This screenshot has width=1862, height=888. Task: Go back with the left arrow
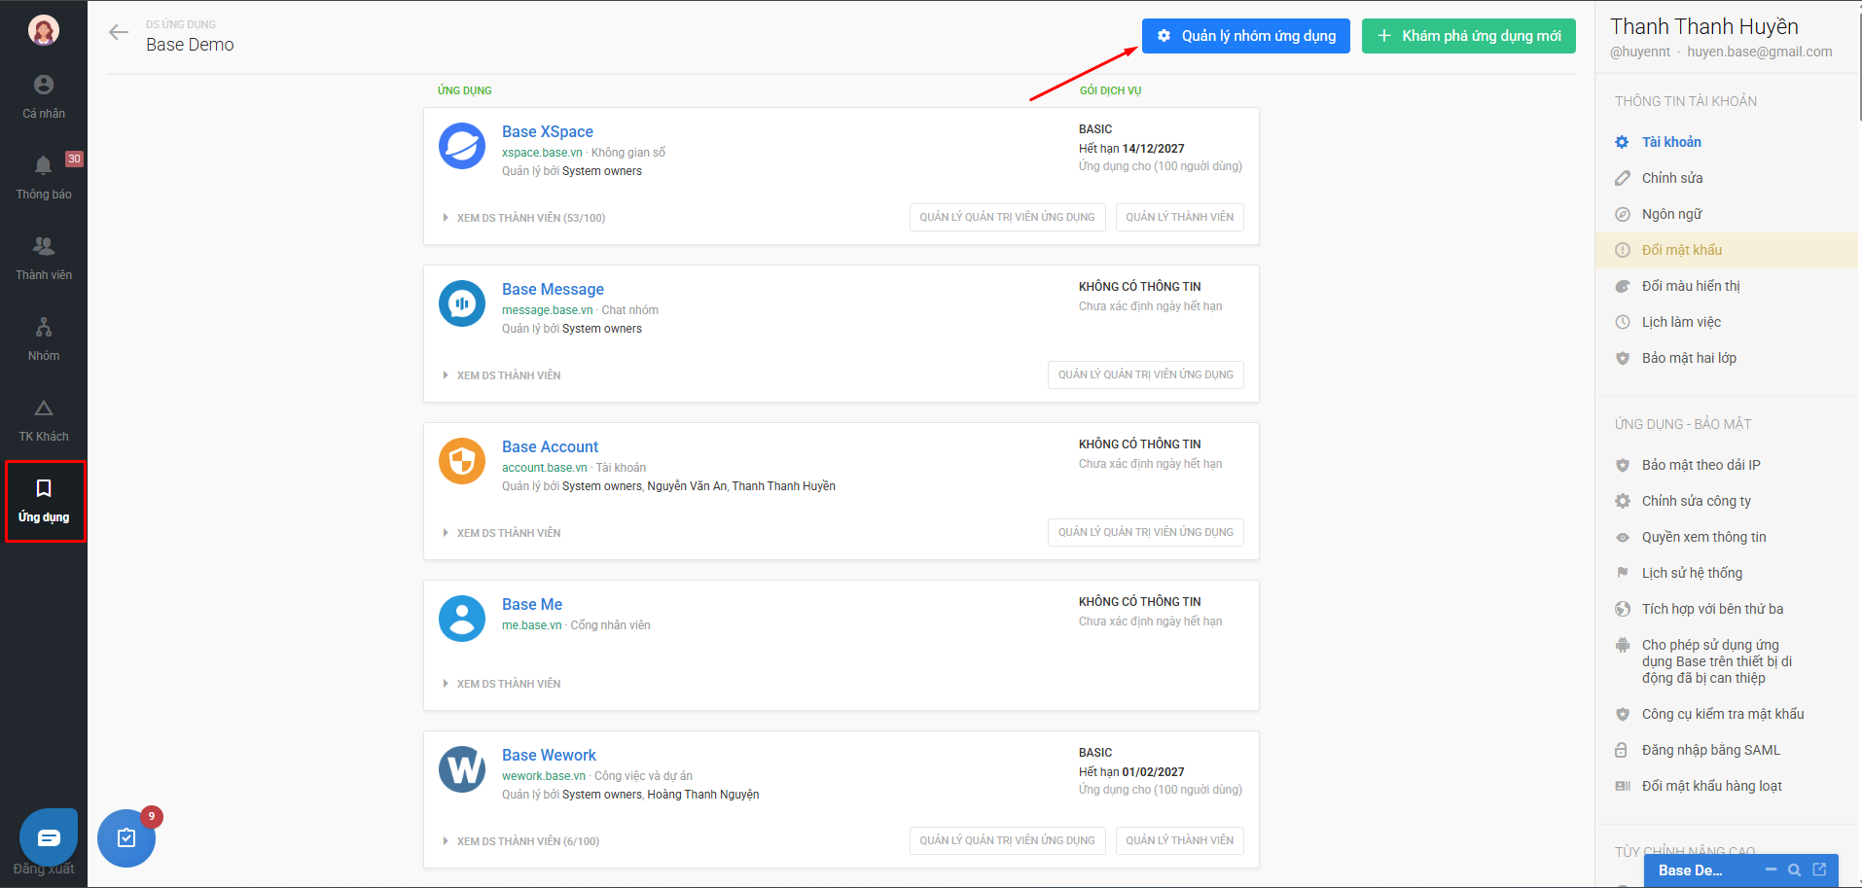119,32
